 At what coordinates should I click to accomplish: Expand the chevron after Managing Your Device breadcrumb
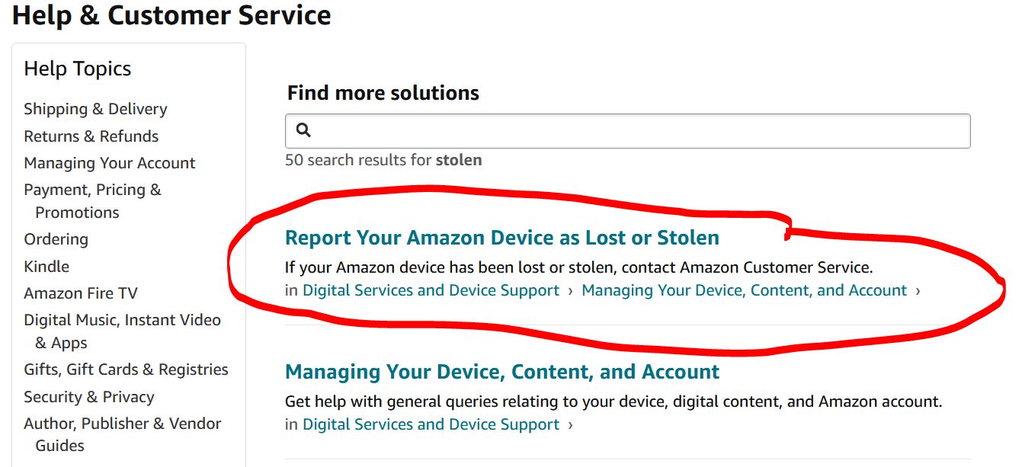pyautogui.click(x=918, y=290)
